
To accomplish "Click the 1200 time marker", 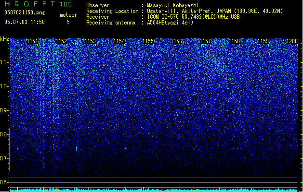I will coord(292,41).
